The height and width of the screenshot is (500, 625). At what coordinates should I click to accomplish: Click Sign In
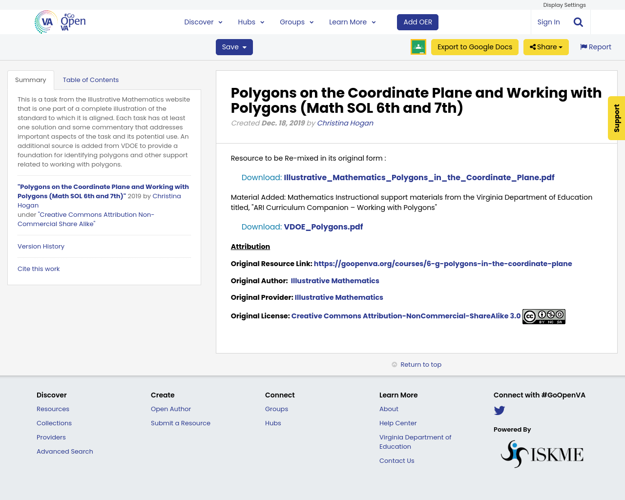point(548,21)
